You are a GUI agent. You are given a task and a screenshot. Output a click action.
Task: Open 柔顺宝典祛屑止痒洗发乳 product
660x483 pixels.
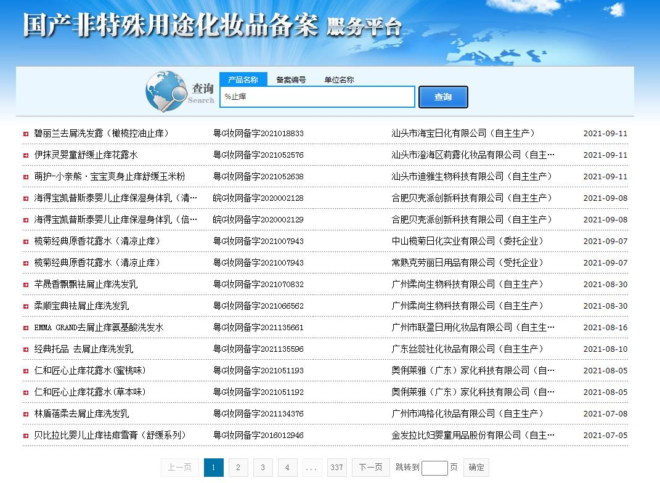click(x=82, y=306)
